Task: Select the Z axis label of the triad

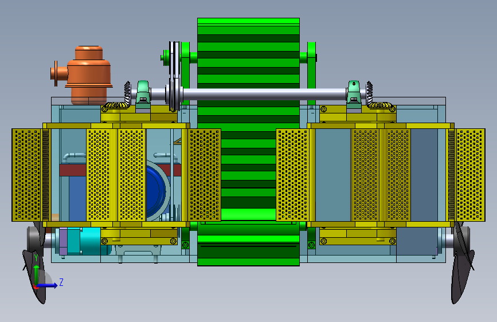Action: click(61, 282)
